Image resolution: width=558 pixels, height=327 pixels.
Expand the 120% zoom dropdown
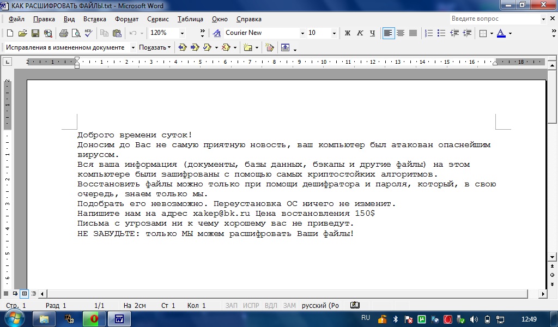(x=182, y=33)
